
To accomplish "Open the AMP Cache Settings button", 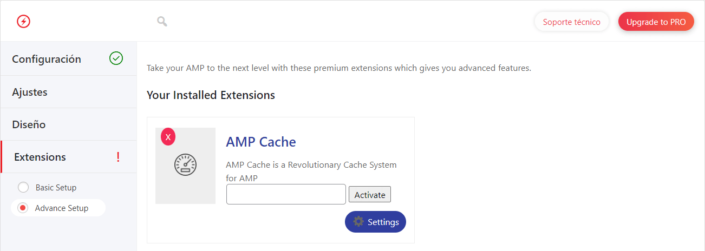I will pyautogui.click(x=375, y=222).
